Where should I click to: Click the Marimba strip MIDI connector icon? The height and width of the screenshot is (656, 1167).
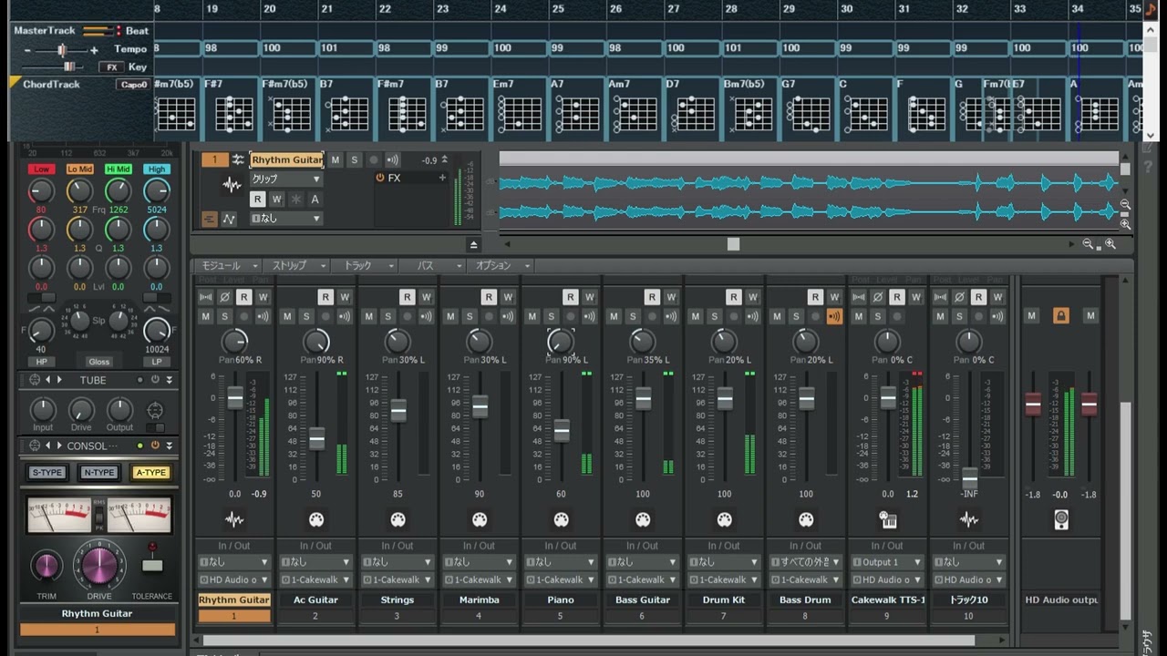tap(480, 520)
